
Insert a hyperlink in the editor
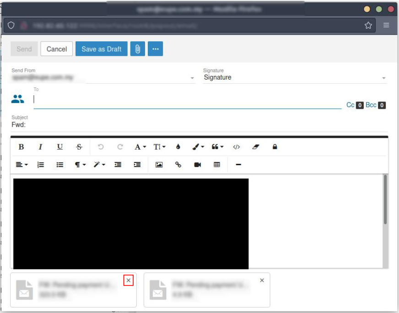(178, 165)
